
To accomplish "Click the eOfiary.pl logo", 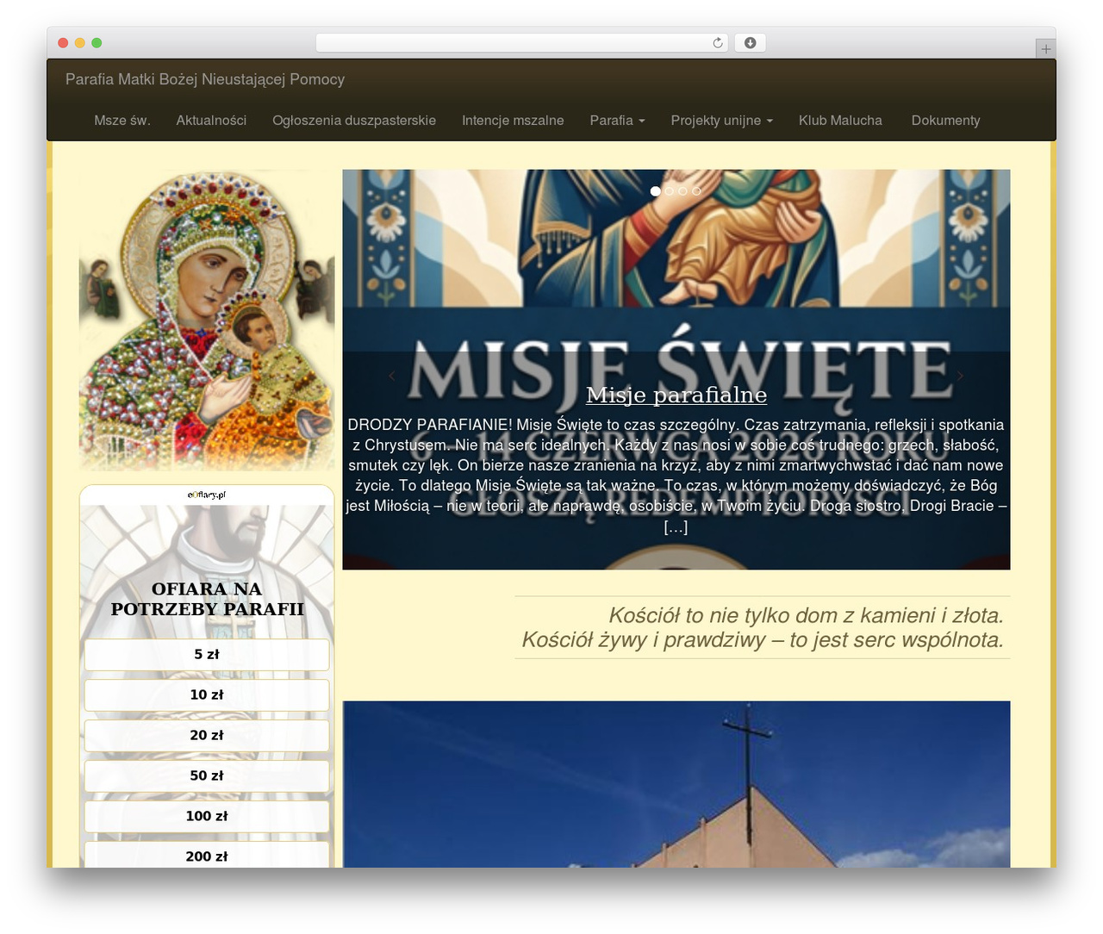I will tap(207, 495).
